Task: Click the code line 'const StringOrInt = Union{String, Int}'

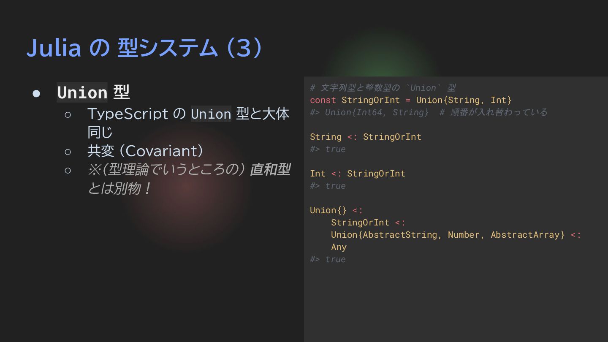Action: point(410,100)
